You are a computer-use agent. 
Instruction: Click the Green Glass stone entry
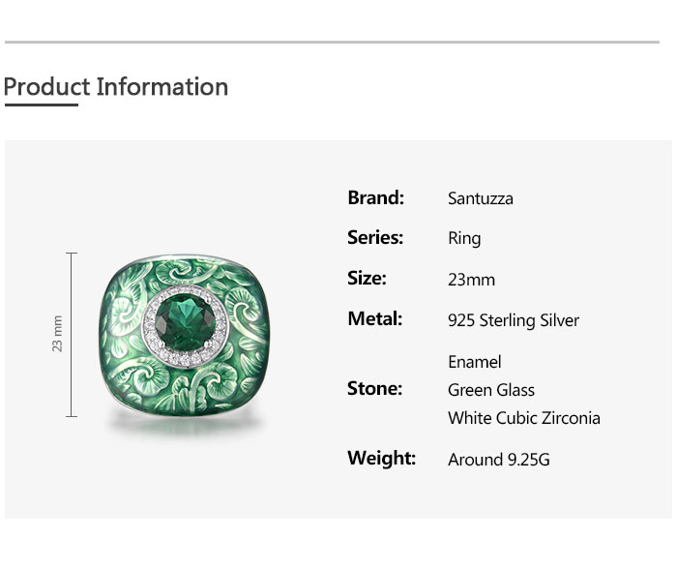[x=491, y=390]
